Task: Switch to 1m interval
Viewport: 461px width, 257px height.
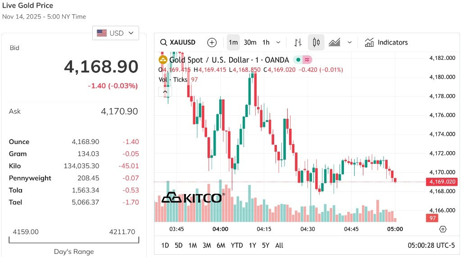Action: 233,42
